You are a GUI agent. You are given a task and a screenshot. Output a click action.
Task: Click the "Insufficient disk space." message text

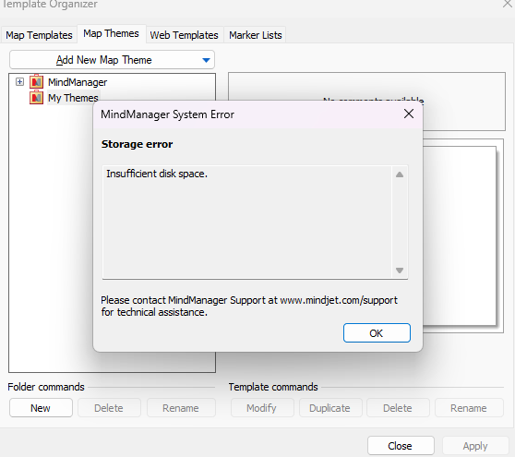[x=157, y=174]
